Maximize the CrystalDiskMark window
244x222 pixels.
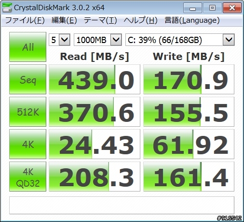pos(212,8)
